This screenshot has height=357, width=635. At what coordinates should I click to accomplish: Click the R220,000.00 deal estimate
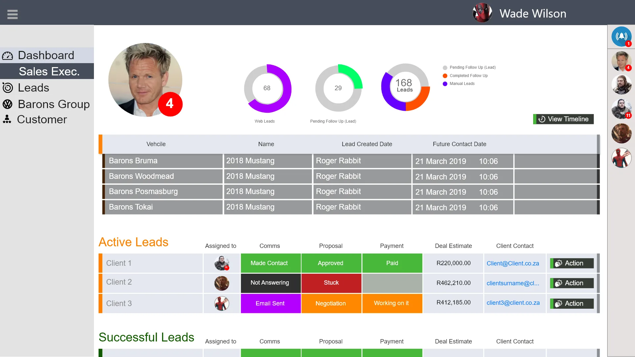point(453,263)
